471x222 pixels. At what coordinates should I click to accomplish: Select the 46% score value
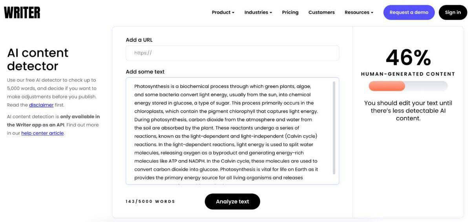(408, 58)
